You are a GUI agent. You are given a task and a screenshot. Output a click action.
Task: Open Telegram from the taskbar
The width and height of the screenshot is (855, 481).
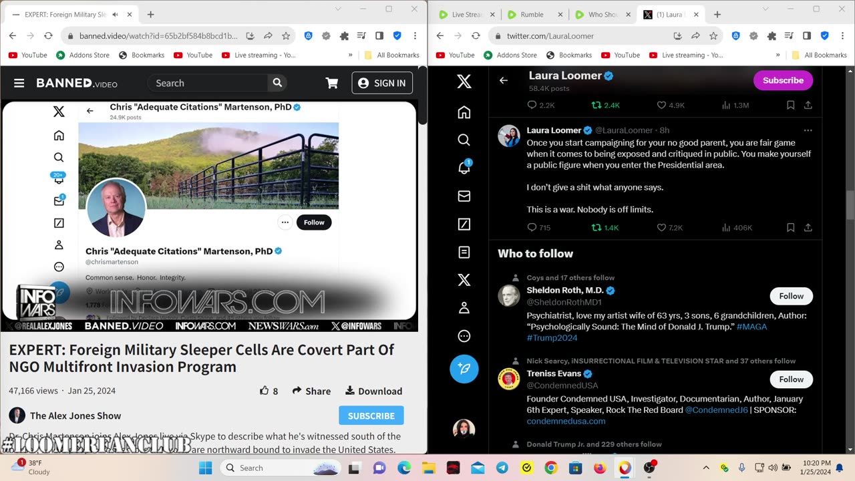coord(502,468)
